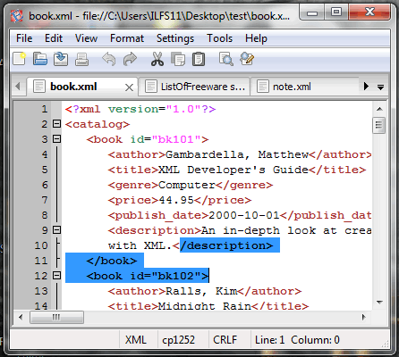Copy selection using the copy icon

178,59
